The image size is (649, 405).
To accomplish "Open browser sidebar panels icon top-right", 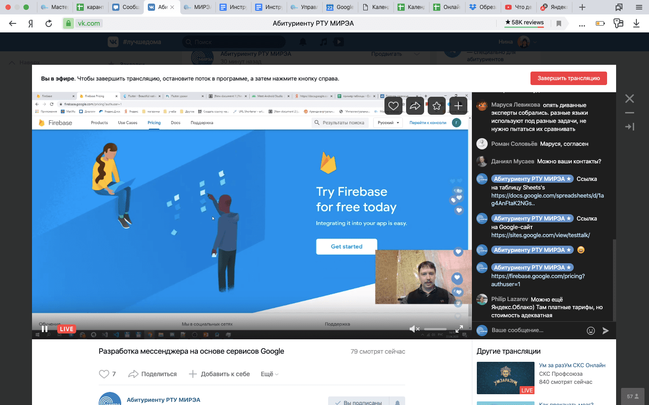I will pos(619,7).
